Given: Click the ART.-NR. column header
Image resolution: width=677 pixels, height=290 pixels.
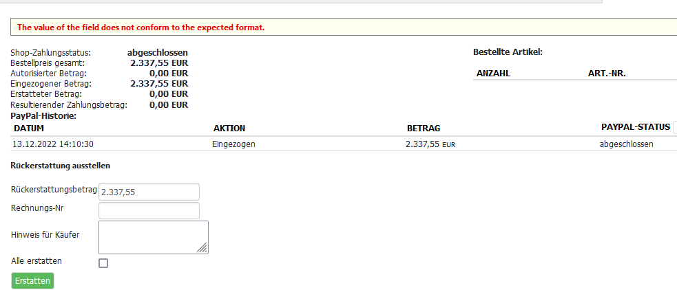Looking at the screenshot, I should pyautogui.click(x=606, y=73).
